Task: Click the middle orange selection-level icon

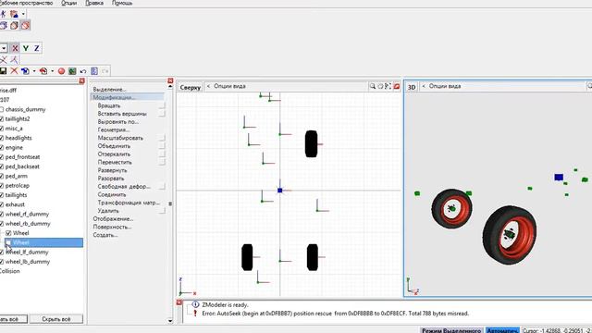Action: 15,25
